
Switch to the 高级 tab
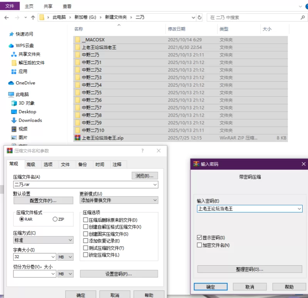pyautogui.click(x=31, y=164)
